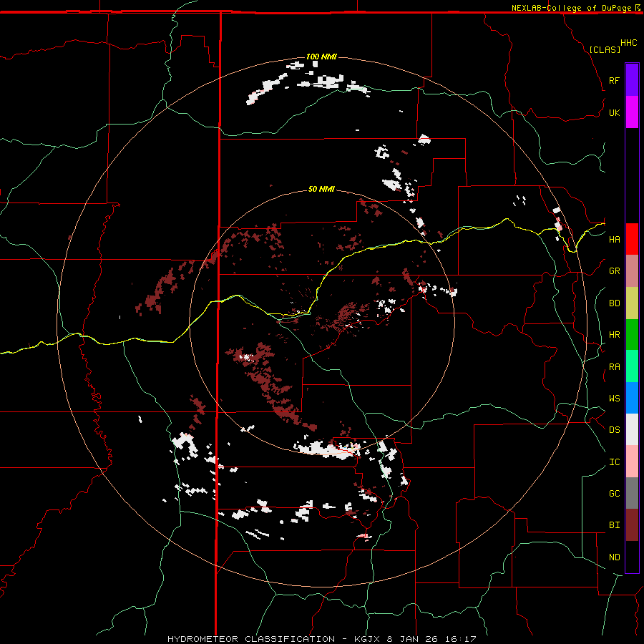Click the UK legend label
The height and width of the screenshot is (644, 644).
coord(614,112)
